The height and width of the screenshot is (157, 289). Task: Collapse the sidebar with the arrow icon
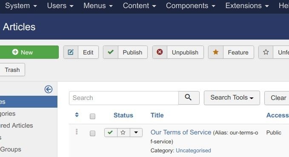[x=49, y=89]
